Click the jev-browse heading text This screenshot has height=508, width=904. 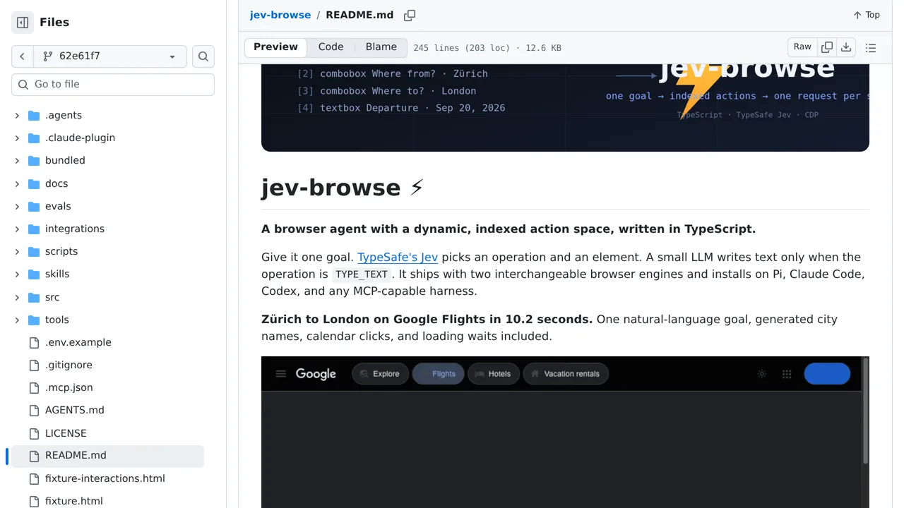[343, 188]
